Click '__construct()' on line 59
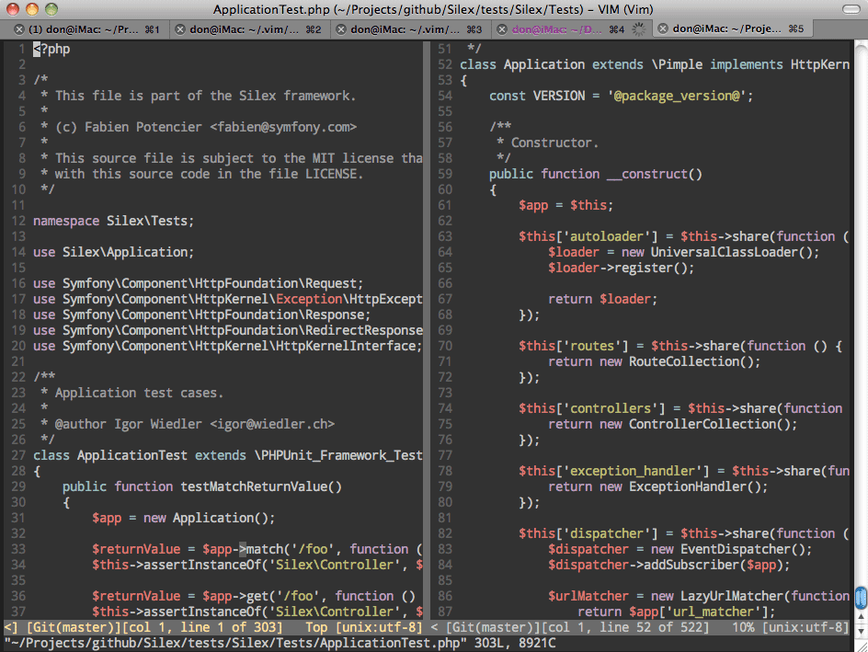This screenshot has height=652, width=868. pyautogui.click(x=655, y=175)
